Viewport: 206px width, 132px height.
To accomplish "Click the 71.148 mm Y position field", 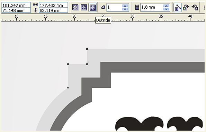I will (x=16, y=10).
